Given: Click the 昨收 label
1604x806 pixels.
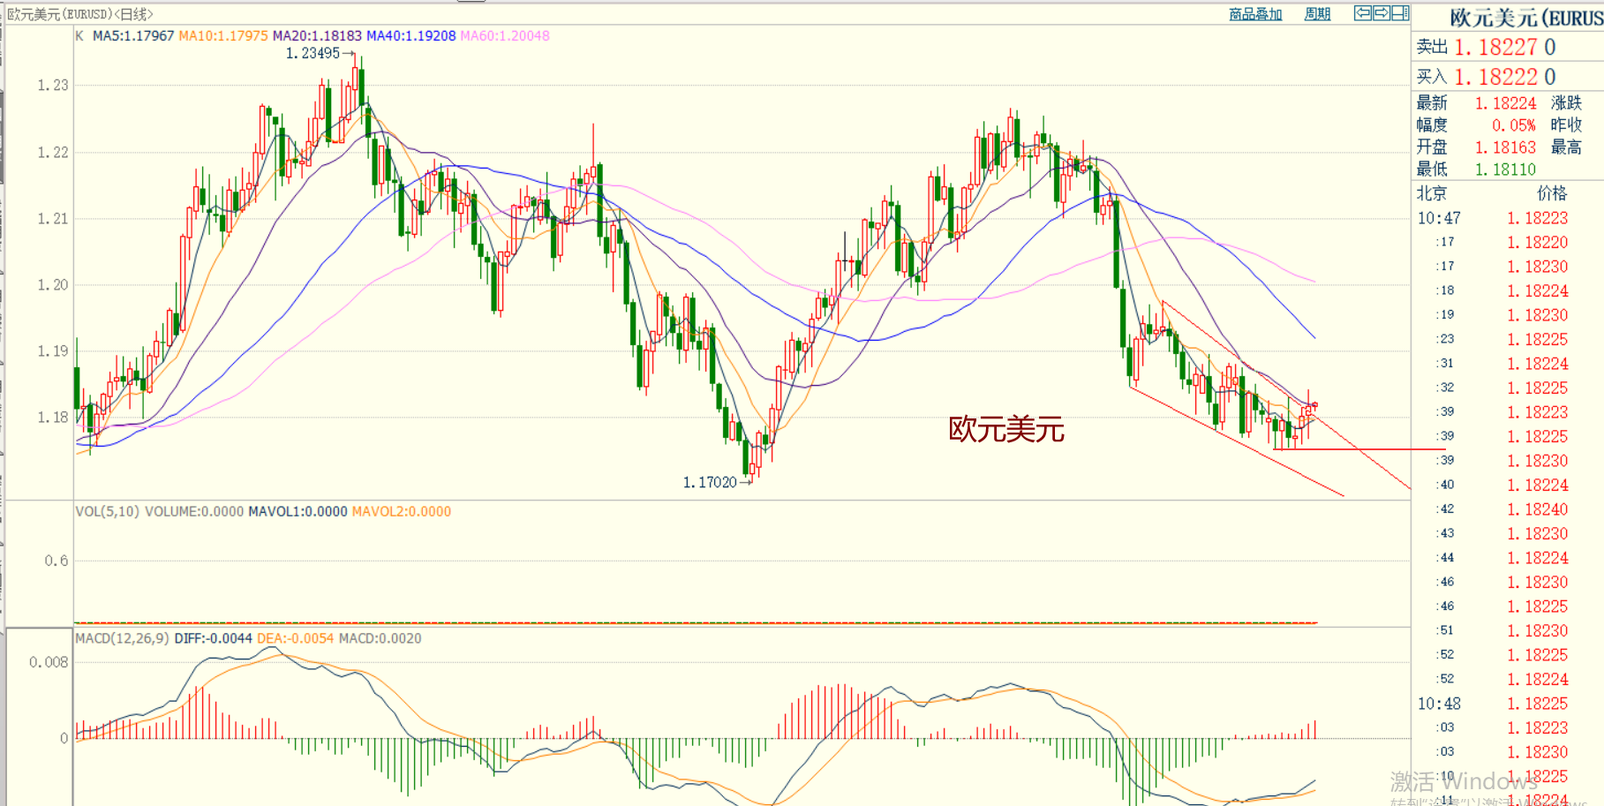Looking at the screenshot, I should 1567,125.
